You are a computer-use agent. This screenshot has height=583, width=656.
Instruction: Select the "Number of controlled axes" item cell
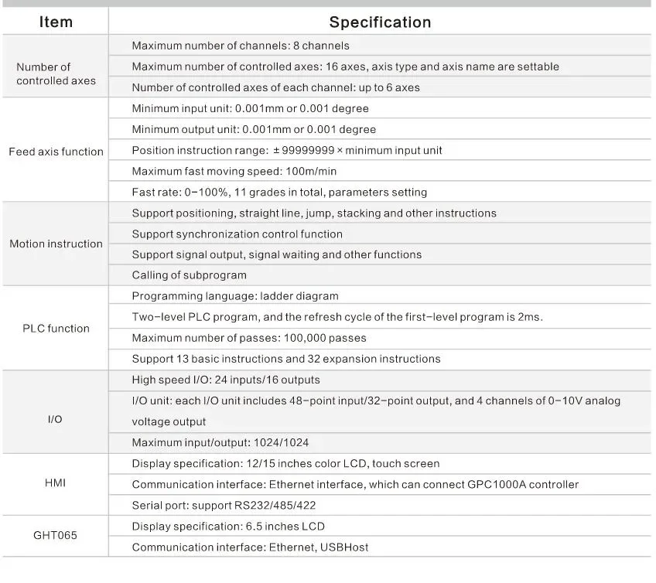click(56, 74)
